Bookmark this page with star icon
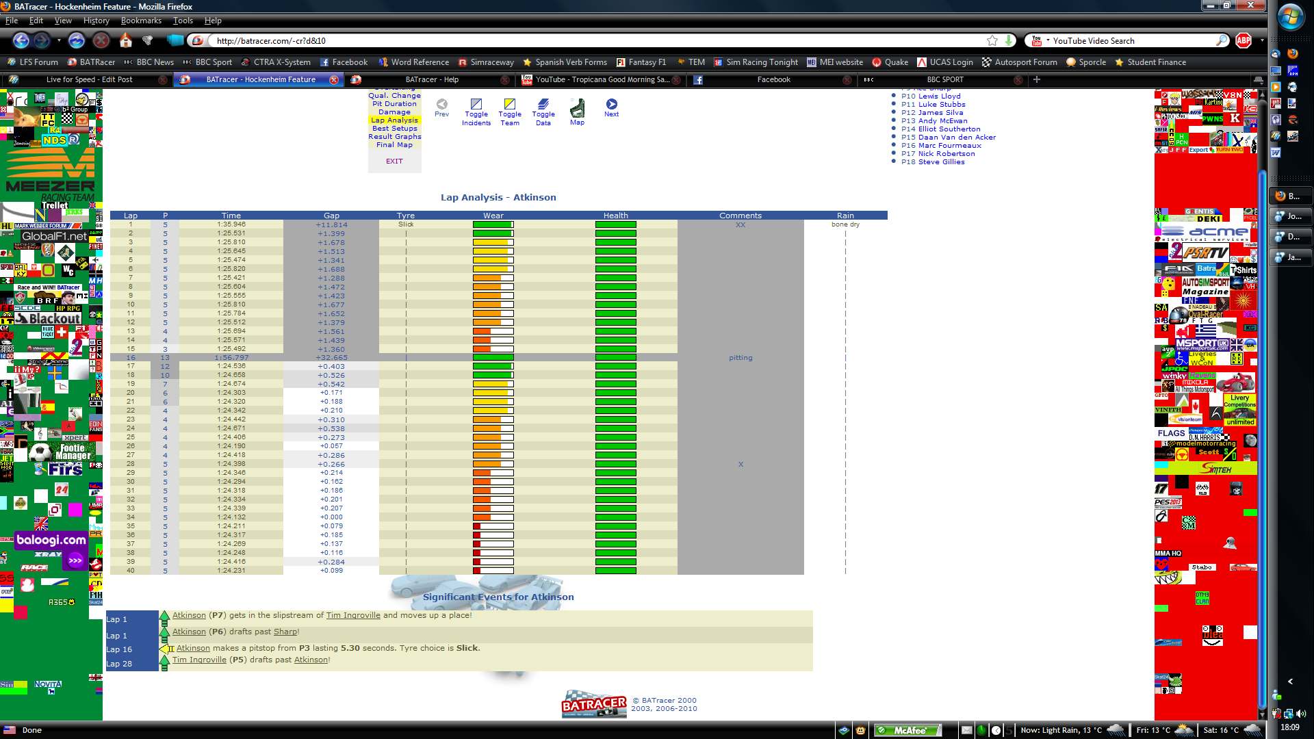Screen dimensions: 1314x739 point(992,41)
